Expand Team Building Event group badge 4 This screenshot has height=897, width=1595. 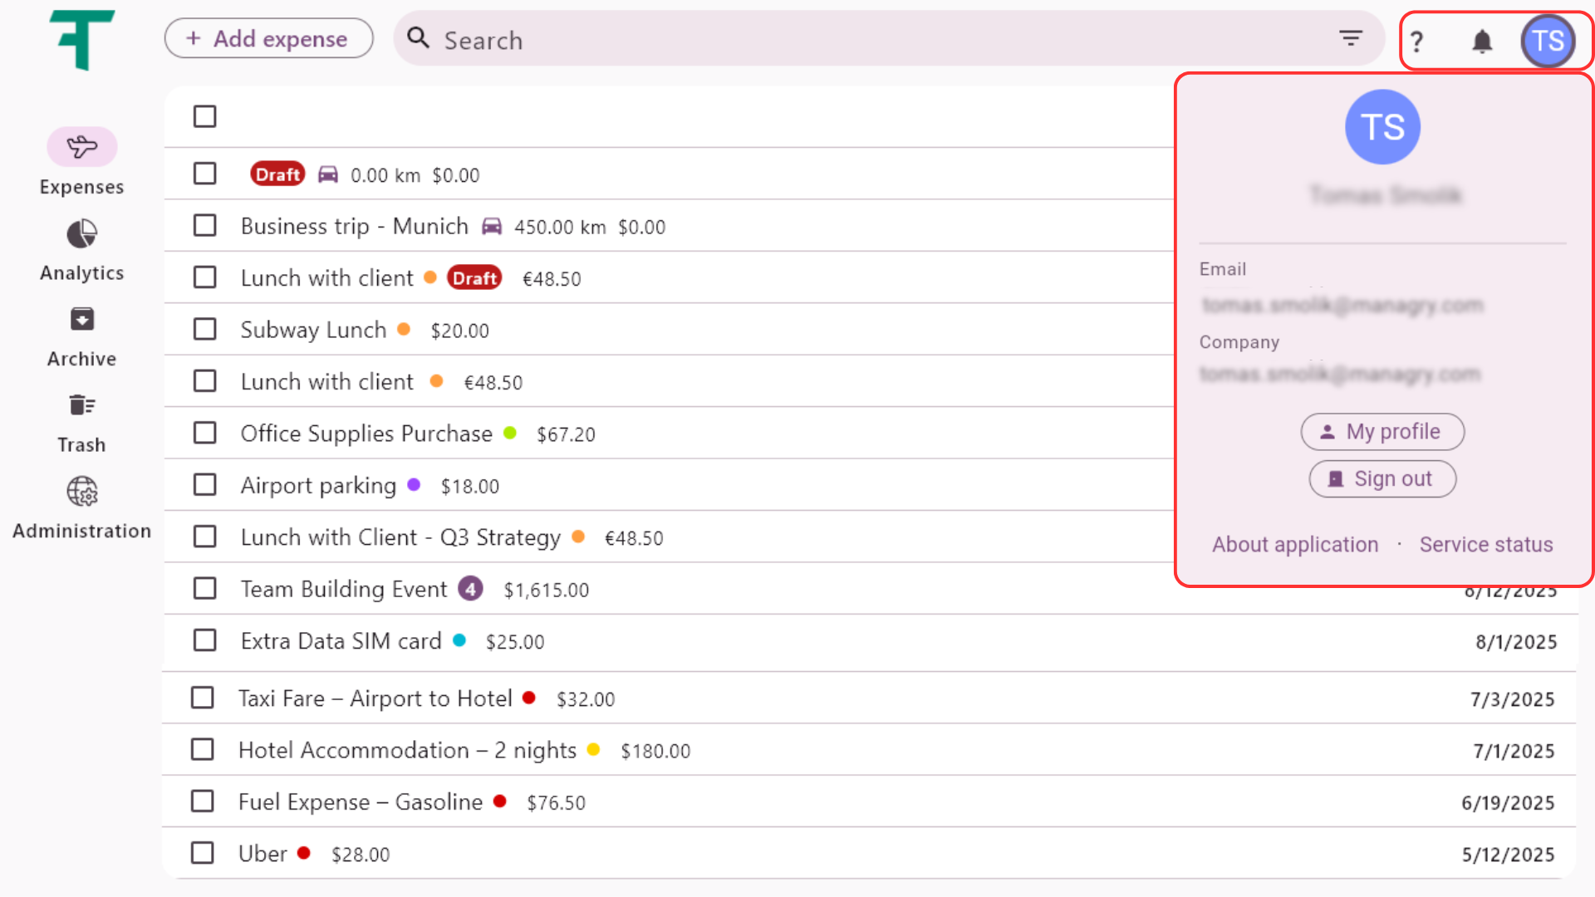[470, 589]
